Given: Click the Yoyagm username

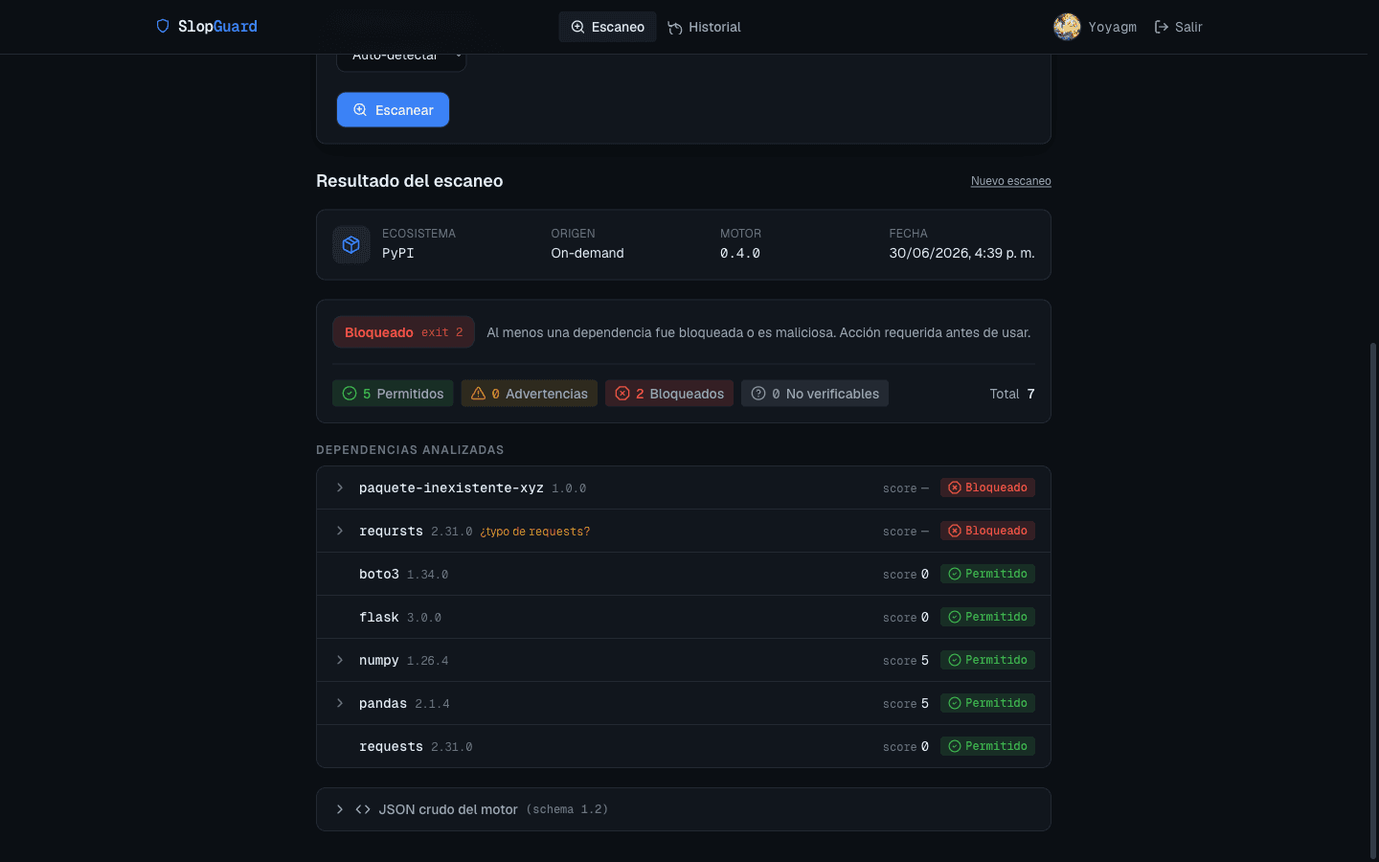Looking at the screenshot, I should 1112,27.
